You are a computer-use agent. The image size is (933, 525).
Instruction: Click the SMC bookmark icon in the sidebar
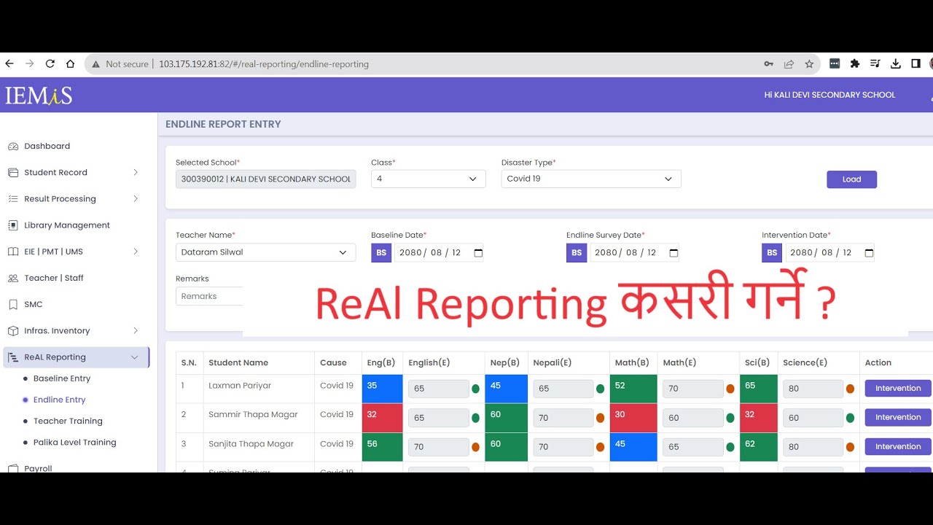pyautogui.click(x=13, y=305)
